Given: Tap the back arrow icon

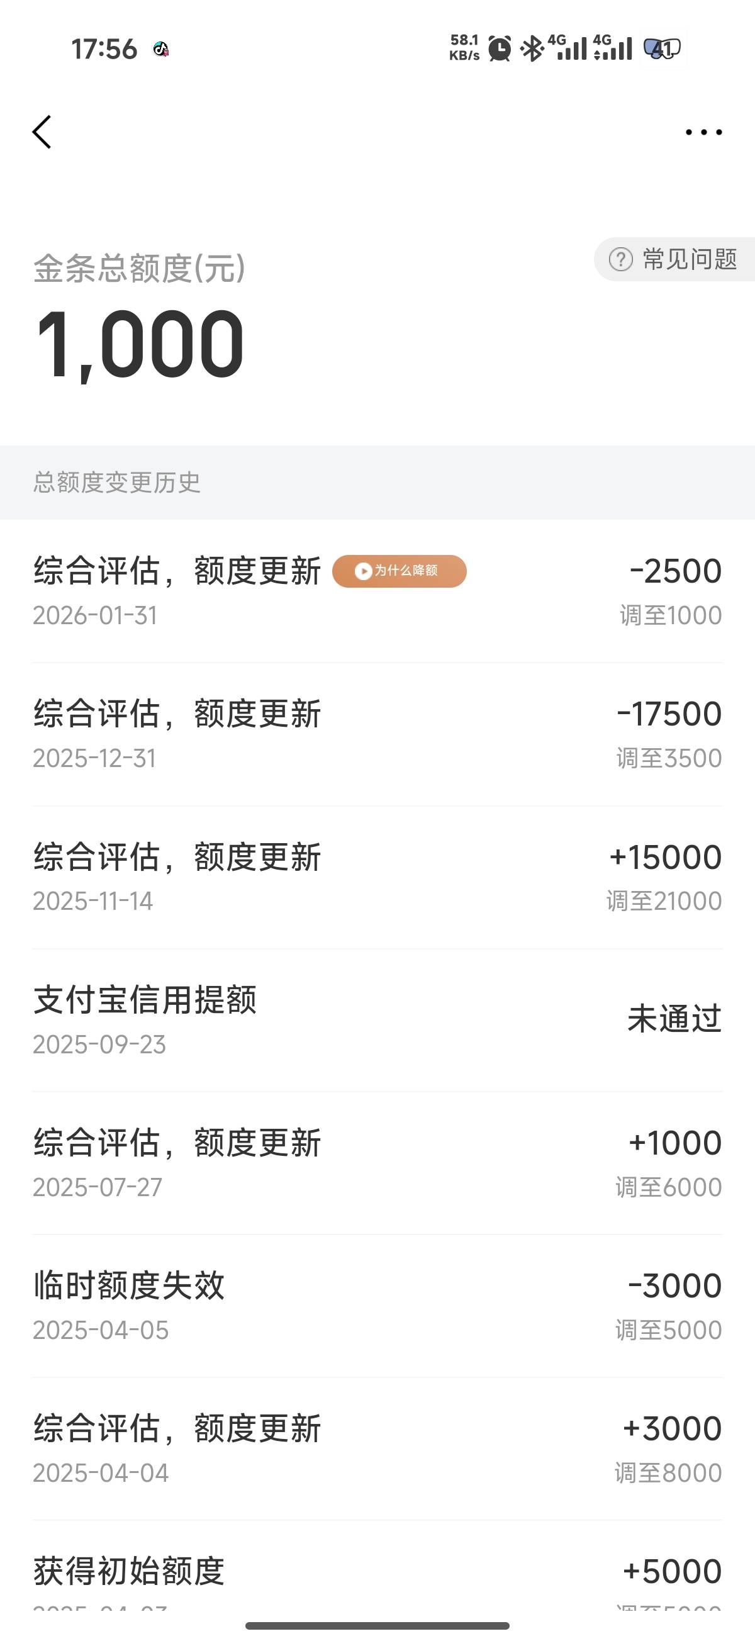Looking at the screenshot, I should [42, 133].
